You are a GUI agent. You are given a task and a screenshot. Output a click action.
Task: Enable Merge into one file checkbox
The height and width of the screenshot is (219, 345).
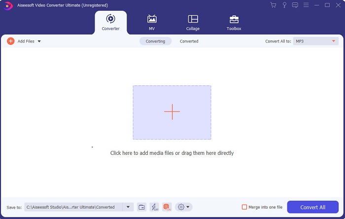click(244, 207)
